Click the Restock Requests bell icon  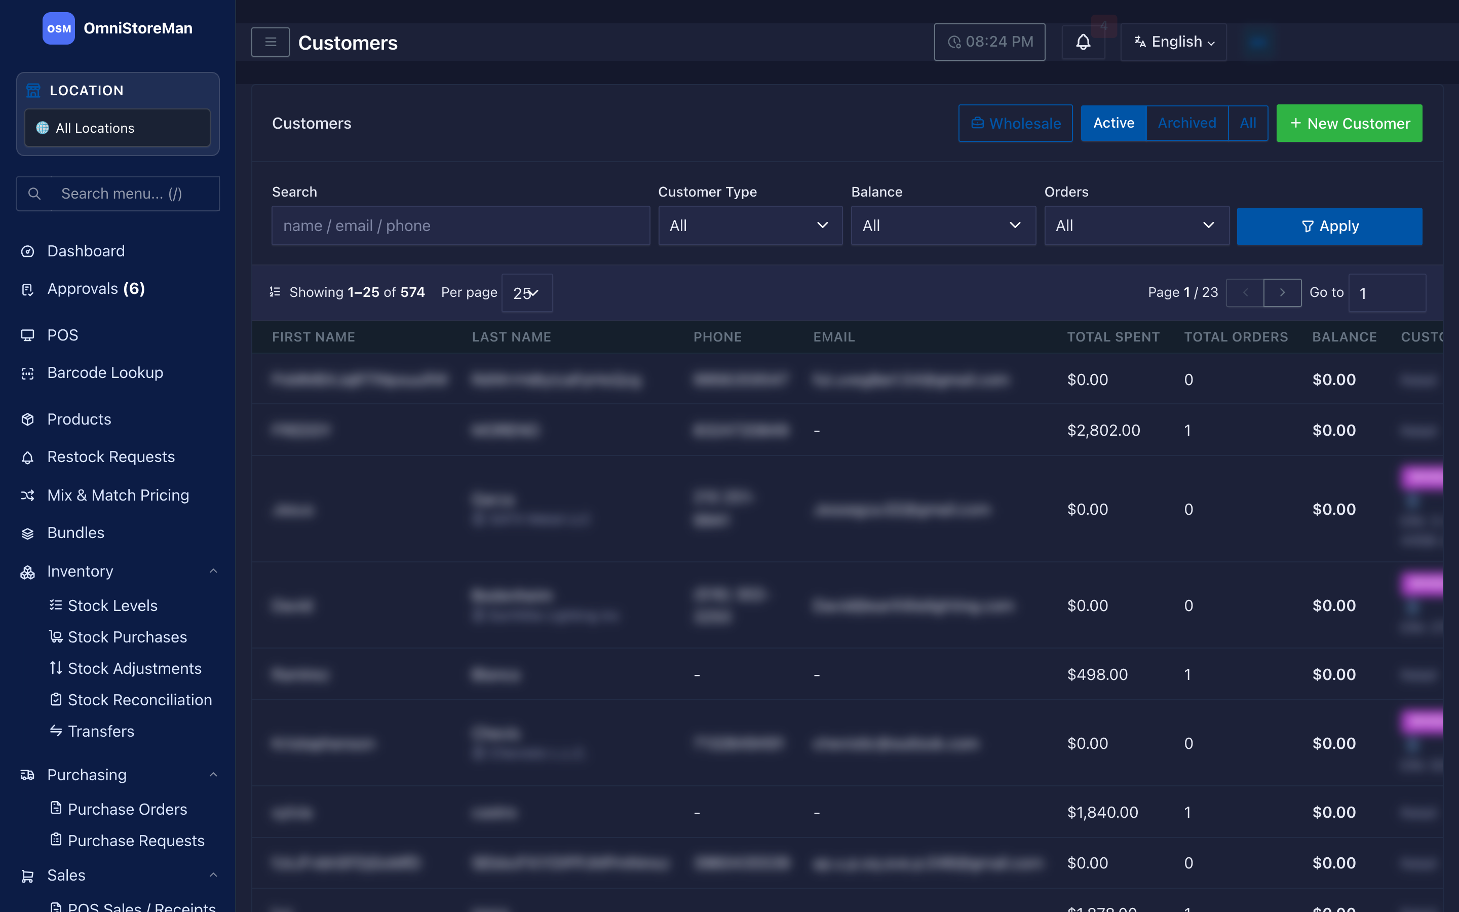click(28, 457)
